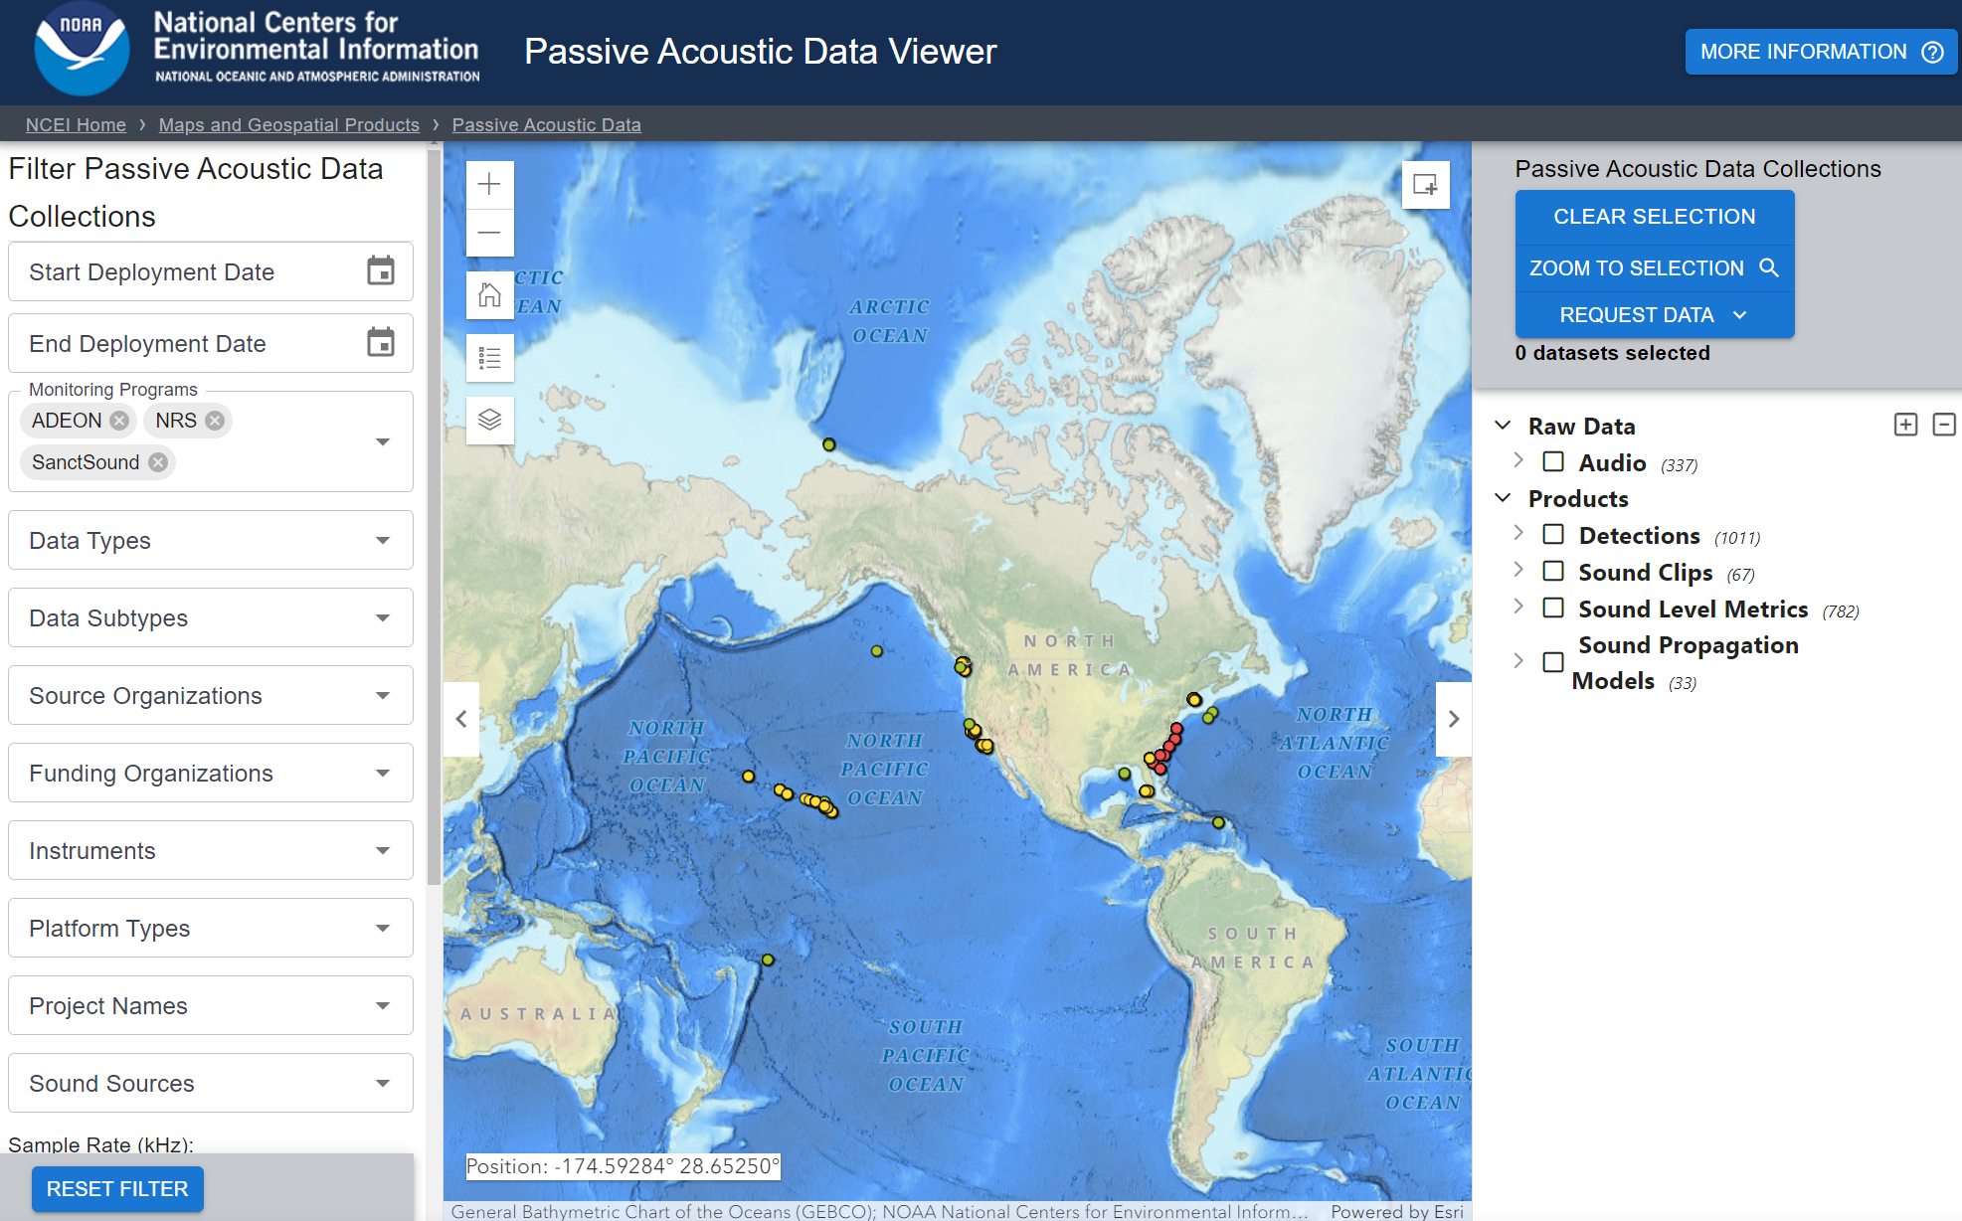Open Maps and Geospatial Products breadcrumb
The height and width of the screenshot is (1221, 1962).
pyautogui.click(x=288, y=124)
